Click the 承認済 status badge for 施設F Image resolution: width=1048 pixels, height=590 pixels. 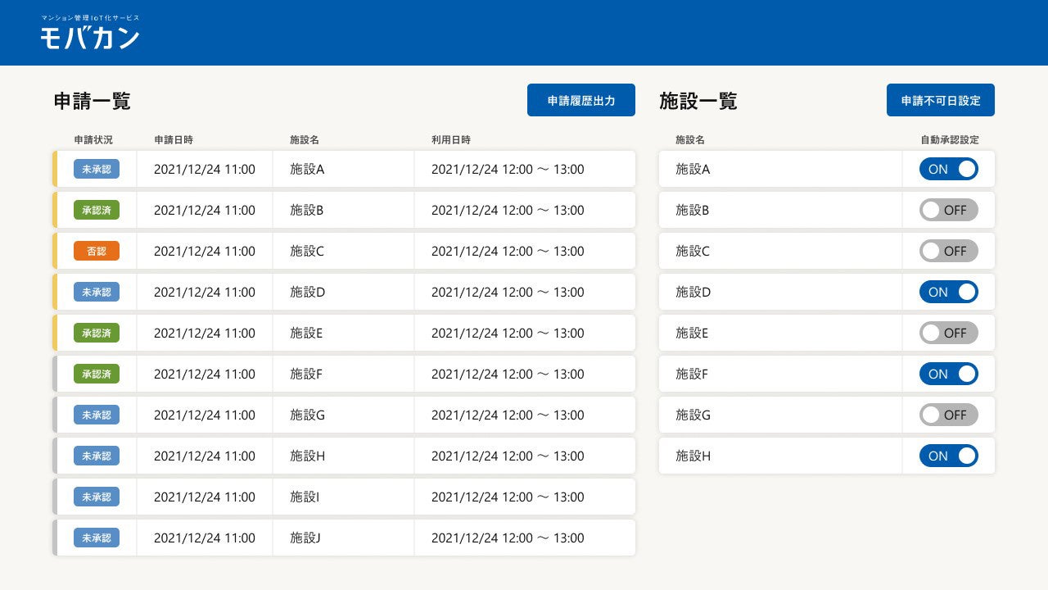point(96,374)
